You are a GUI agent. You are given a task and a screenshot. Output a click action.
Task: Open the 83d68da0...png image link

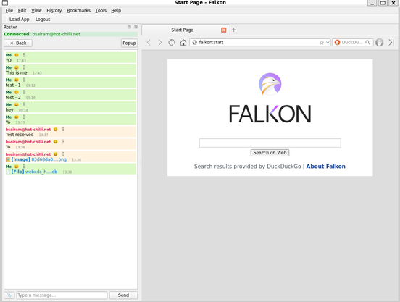pos(49,159)
